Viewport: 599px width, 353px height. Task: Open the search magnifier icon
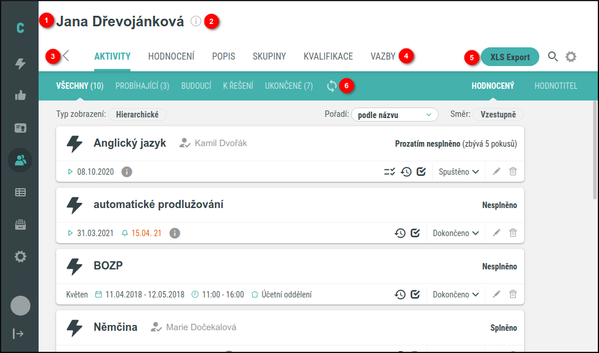coord(553,57)
